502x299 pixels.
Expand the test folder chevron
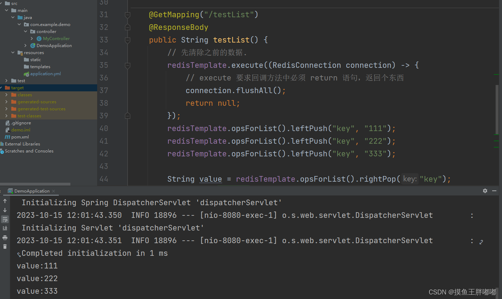(x=7, y=81)
